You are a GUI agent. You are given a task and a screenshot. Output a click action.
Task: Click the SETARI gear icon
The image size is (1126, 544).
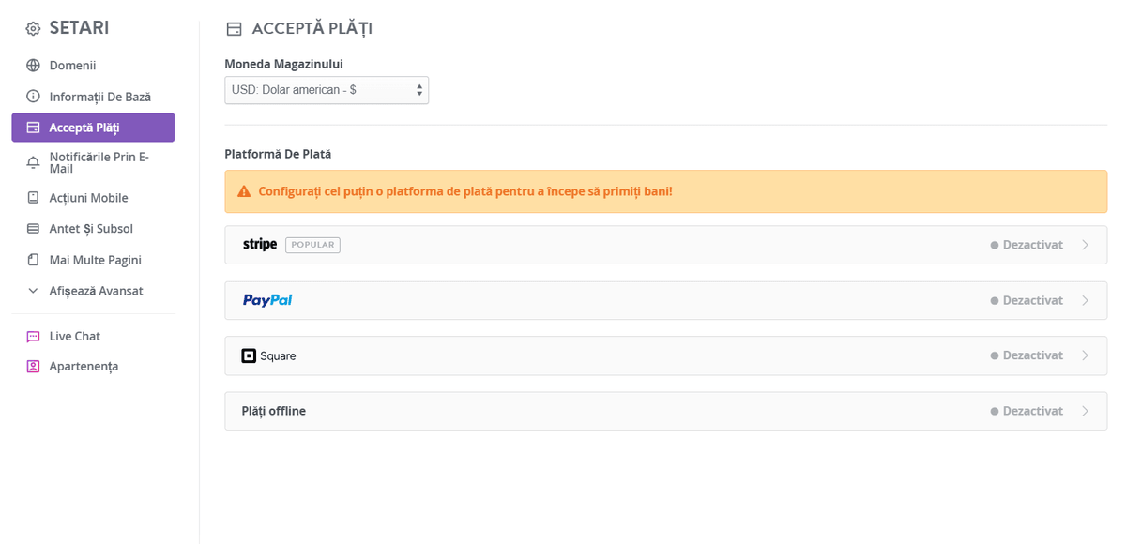33,29
